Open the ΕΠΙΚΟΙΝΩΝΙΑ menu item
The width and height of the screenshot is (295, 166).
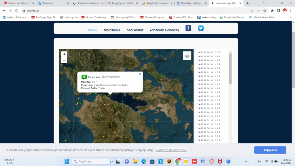tap(112, 30)
